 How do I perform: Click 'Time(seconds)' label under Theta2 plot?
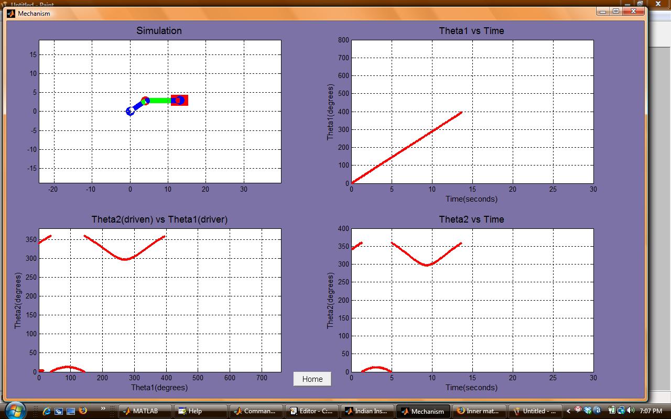[472, 388]
